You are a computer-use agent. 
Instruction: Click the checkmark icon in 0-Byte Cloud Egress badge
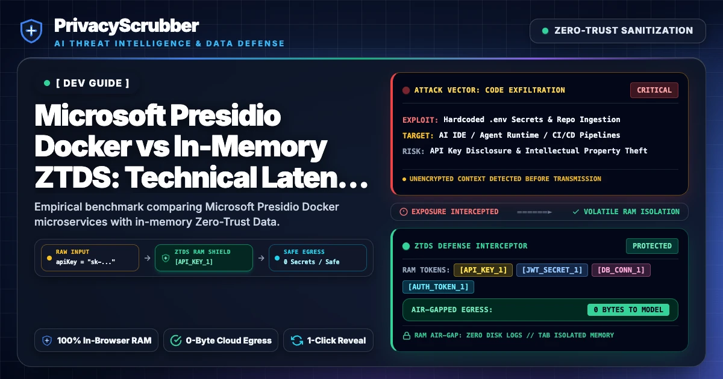coord(176,340)
